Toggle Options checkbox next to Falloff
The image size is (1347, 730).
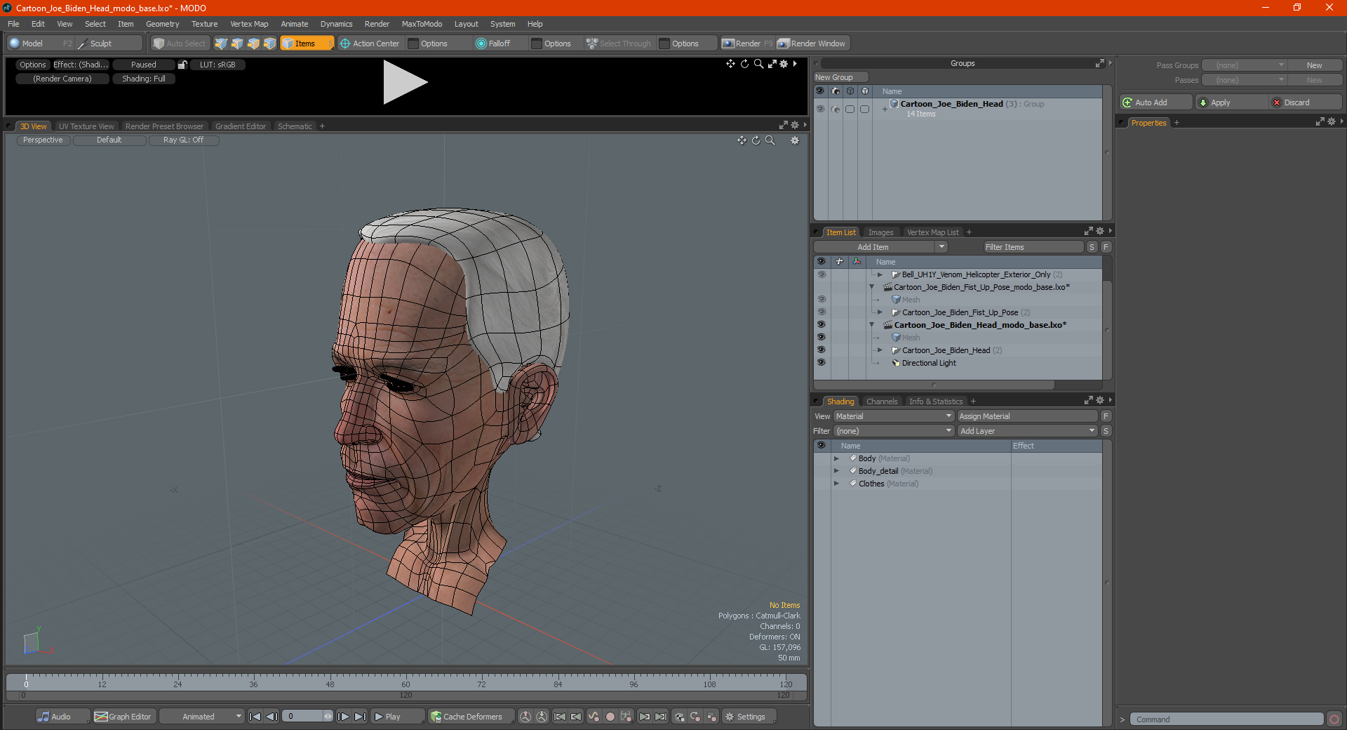coord(537,44)
